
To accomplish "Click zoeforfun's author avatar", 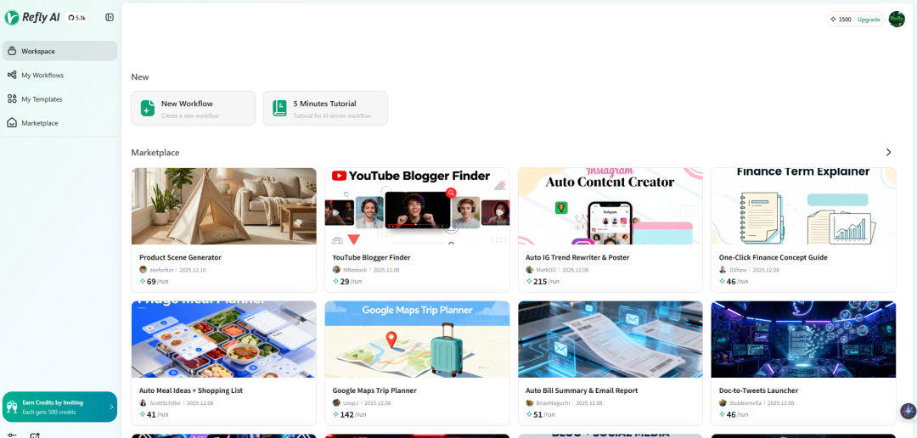I will point(143,270).
